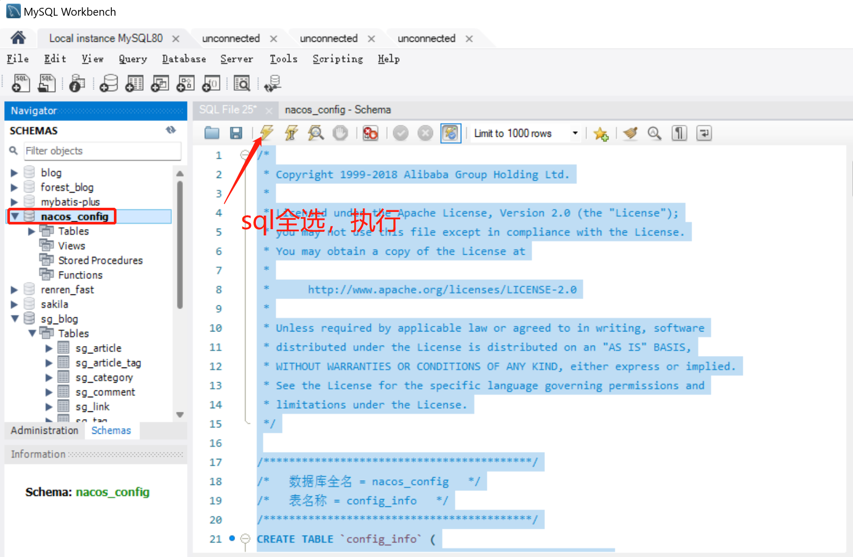Switch to the Administration tab
The image size is (853, 557).
[44, 430]
